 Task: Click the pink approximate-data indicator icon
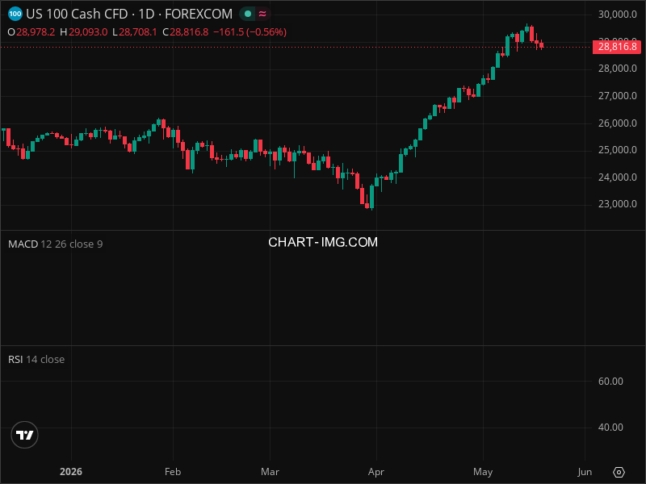click(262, 14)
